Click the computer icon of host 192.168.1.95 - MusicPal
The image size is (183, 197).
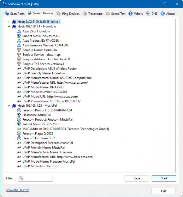14,106
